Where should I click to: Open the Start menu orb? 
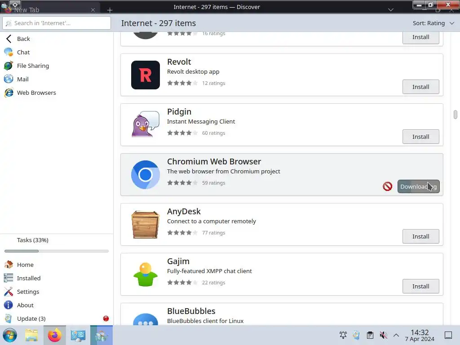point(10,335)
